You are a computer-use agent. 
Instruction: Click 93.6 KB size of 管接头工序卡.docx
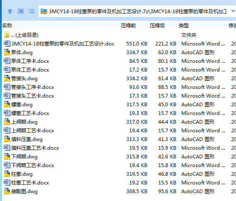[x=138, y=87]
